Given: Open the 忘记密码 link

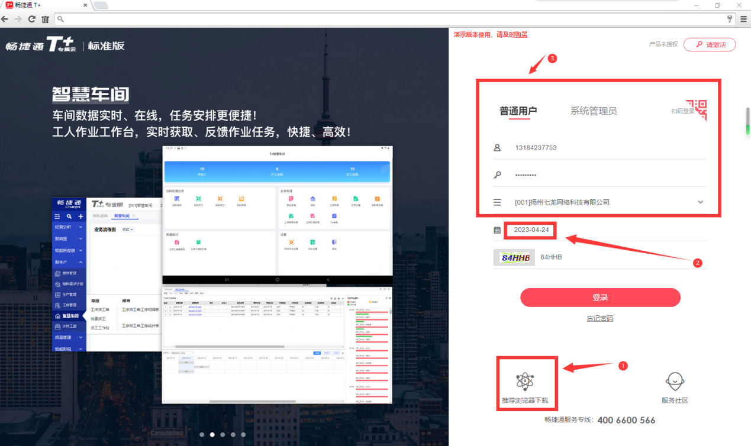Looking at the screenshot, I should coord(600,318).
